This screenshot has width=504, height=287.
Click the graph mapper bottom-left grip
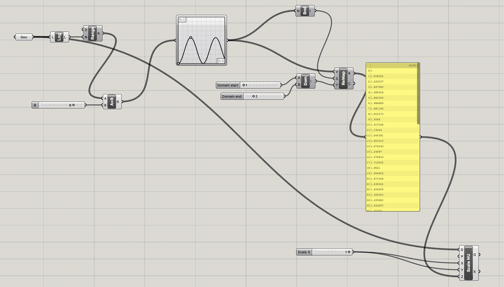point(178,63)
